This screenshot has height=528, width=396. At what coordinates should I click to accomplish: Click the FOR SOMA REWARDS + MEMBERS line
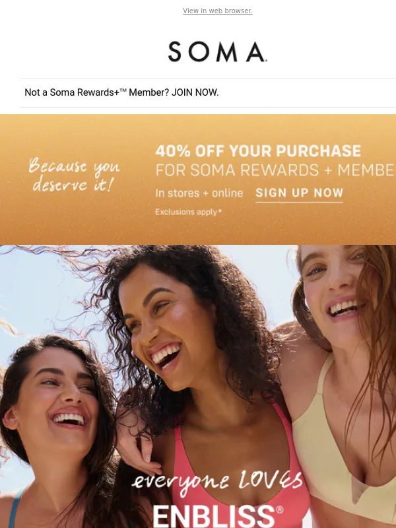pos(275,170)
